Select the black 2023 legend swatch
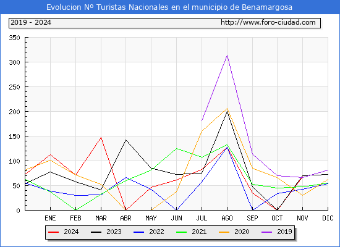 [96, 232]
